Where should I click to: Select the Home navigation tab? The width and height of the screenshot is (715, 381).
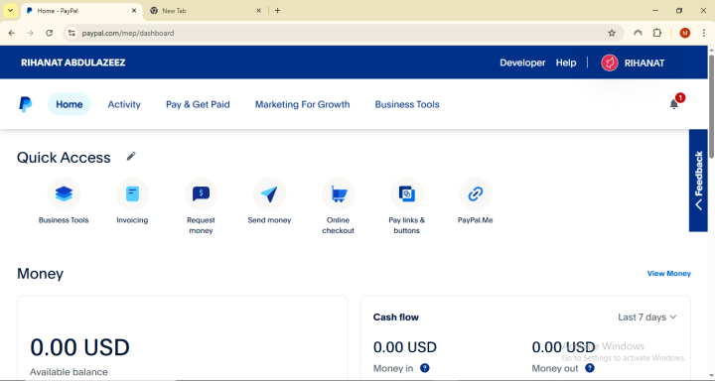click(x=70, y=104)
